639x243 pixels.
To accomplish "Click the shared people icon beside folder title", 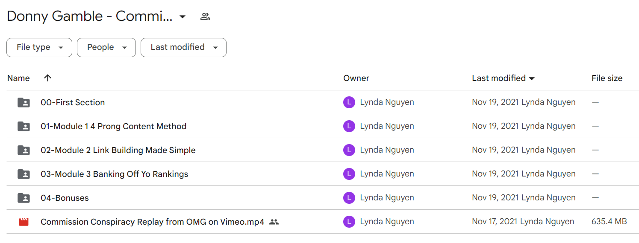I will click(205, 17).
